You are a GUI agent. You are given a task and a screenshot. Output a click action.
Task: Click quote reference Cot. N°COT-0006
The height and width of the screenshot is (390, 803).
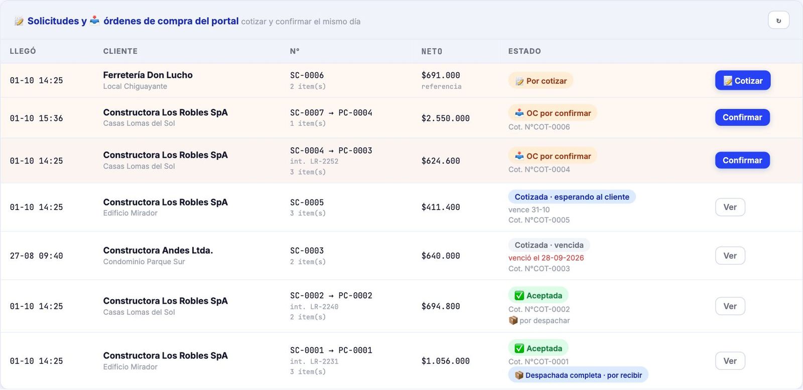coord(539,127)
